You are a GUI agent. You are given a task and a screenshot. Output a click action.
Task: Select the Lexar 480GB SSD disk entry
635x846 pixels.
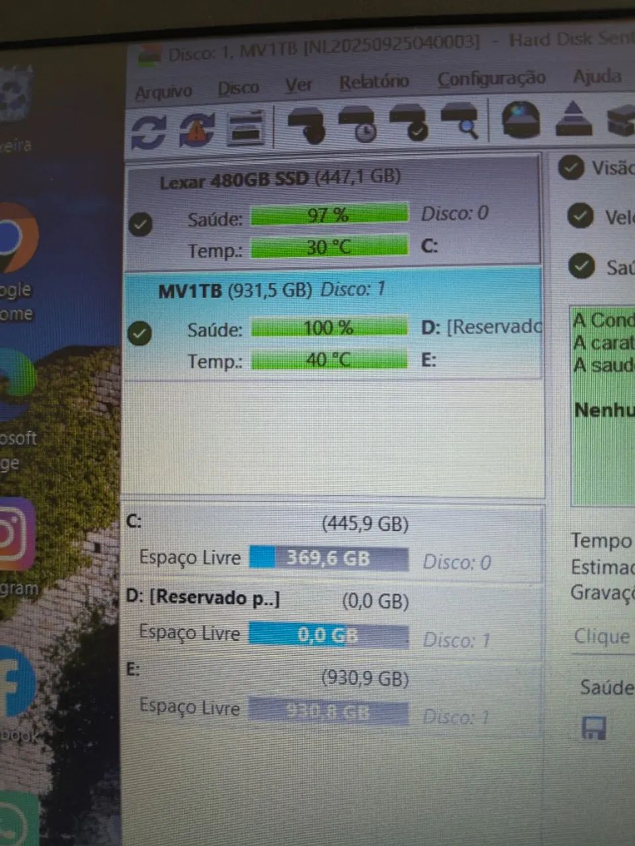(x=333, y=213)
